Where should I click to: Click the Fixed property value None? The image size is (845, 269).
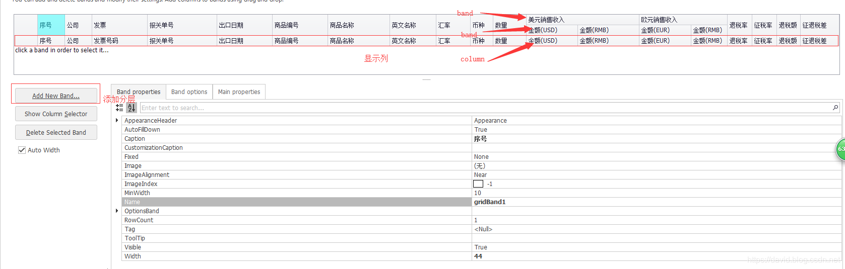482,156
